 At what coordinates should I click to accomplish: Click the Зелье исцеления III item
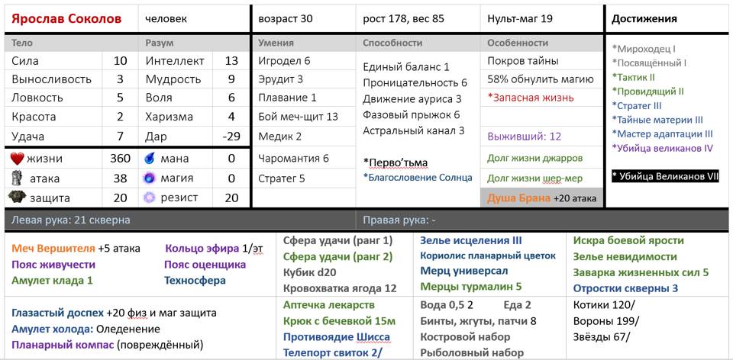point(471,240)
